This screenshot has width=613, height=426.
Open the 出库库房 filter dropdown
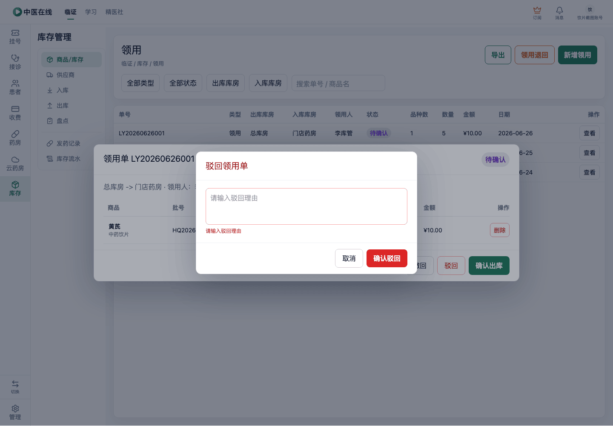(x=226, y=83)
